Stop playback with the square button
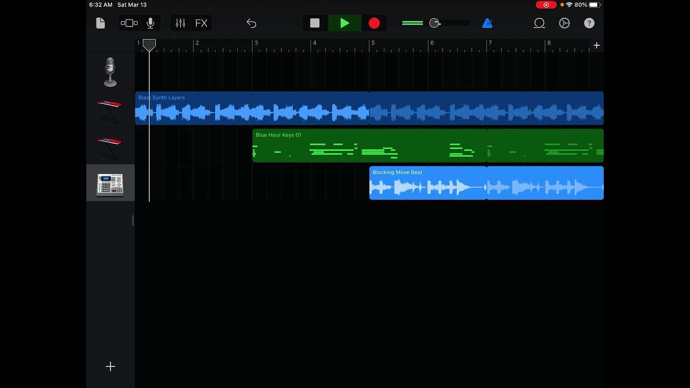 point(315,23)
